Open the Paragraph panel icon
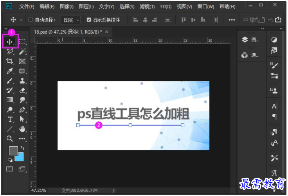 click(274, 117)
